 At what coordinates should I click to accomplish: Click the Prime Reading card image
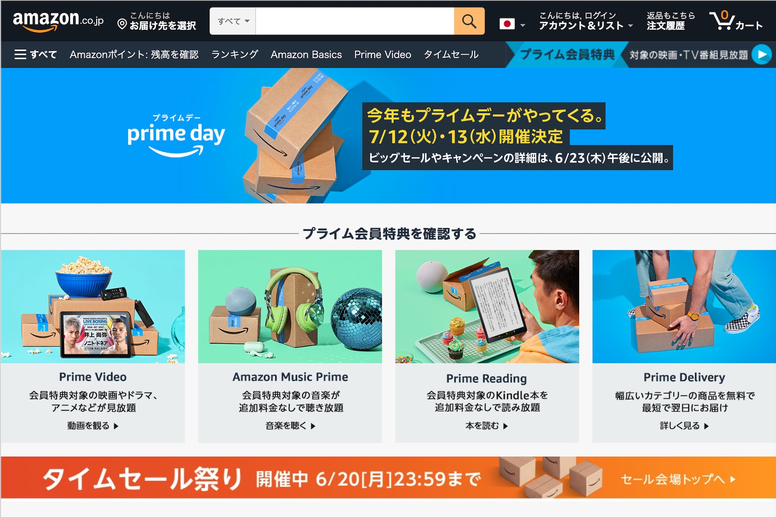(x=487, y=307)
